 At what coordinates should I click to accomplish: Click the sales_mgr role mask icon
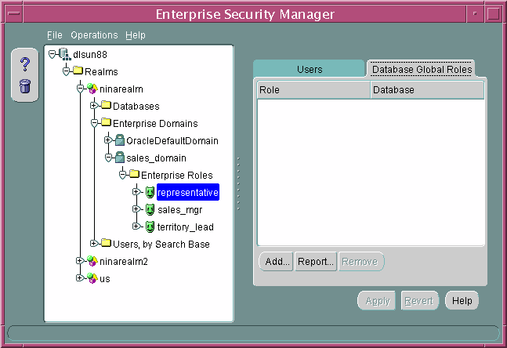pyautogui.click(x=149, y=209)
